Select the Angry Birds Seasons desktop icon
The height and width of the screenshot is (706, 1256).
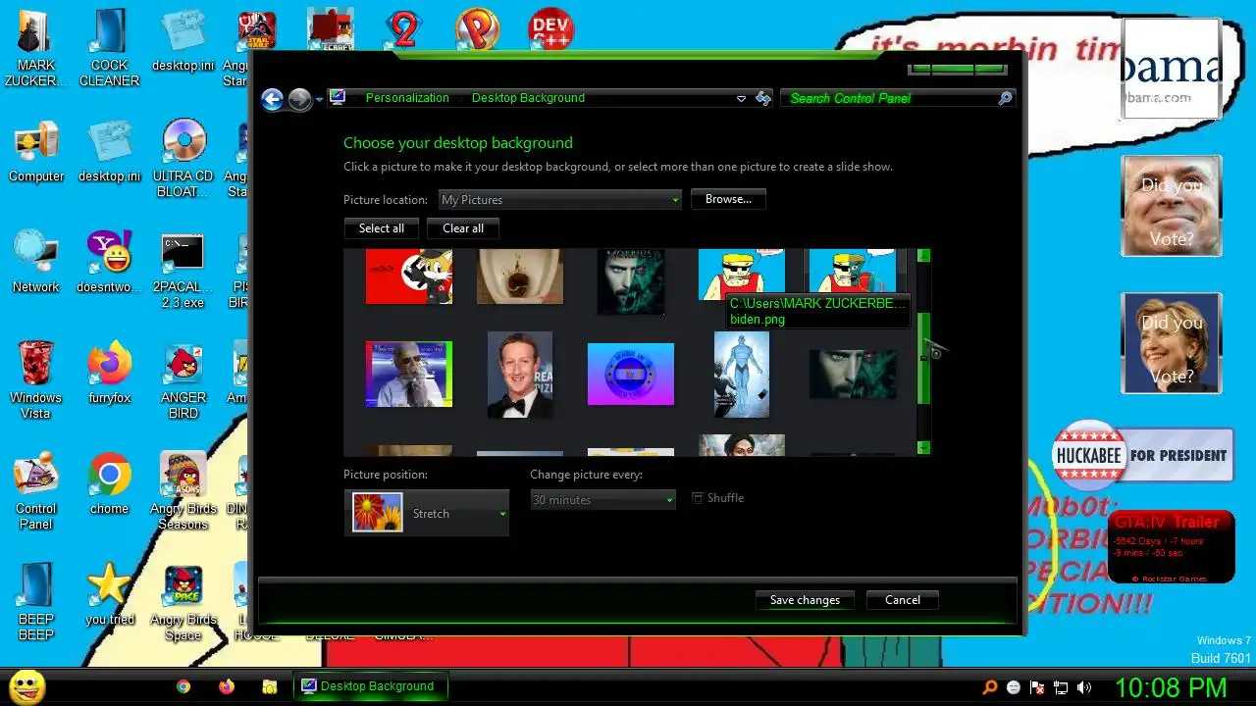click(183, 491)
